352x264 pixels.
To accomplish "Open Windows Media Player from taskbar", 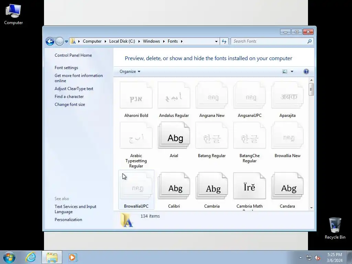I will [73, 257].
